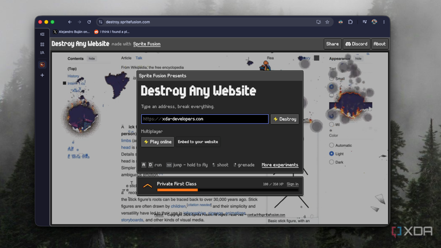
Task: Click the Reddit logo bookmark icon
Action: point(96,32)
